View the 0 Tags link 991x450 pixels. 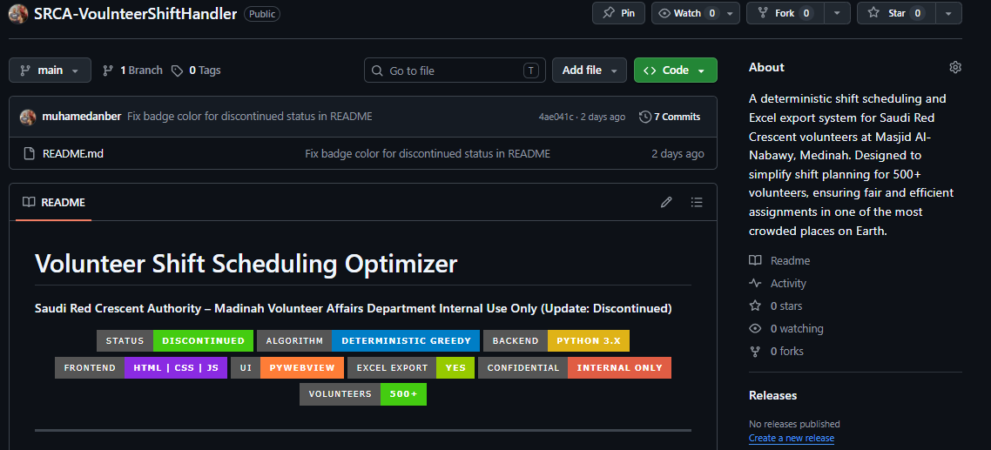(196, 71)
